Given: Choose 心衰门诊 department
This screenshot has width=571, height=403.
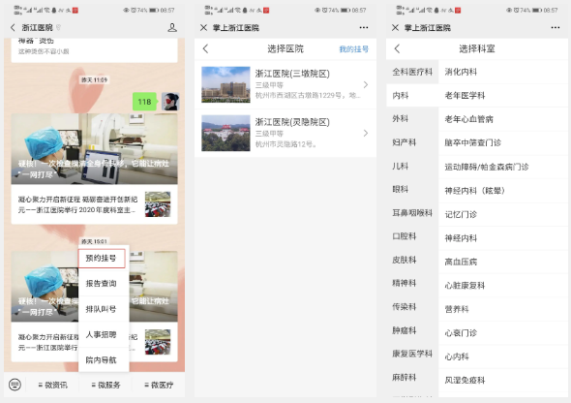Looking at the screenshot, I should tap(503, 332).
